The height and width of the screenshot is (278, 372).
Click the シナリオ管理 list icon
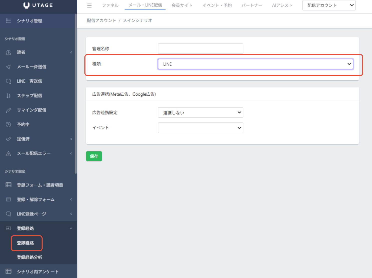[x=9, y=21]
